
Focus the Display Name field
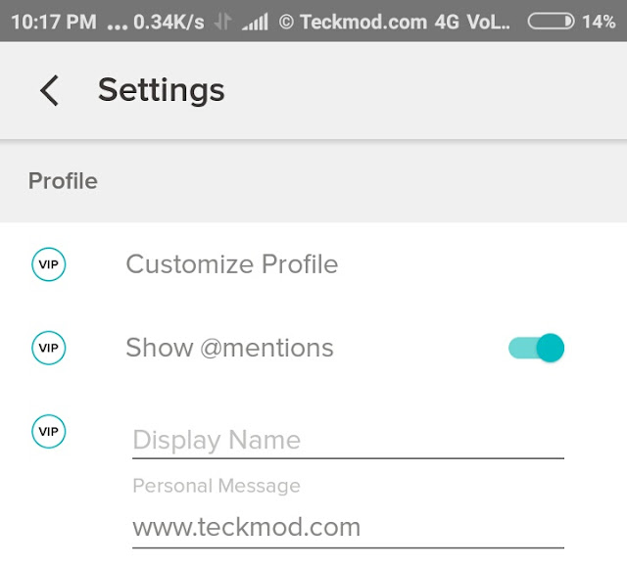pos(348,440)
